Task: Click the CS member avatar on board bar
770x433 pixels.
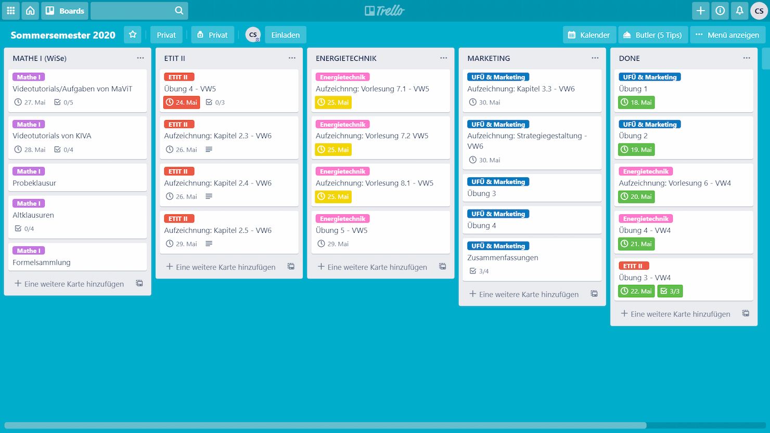Action: (253, 35)
